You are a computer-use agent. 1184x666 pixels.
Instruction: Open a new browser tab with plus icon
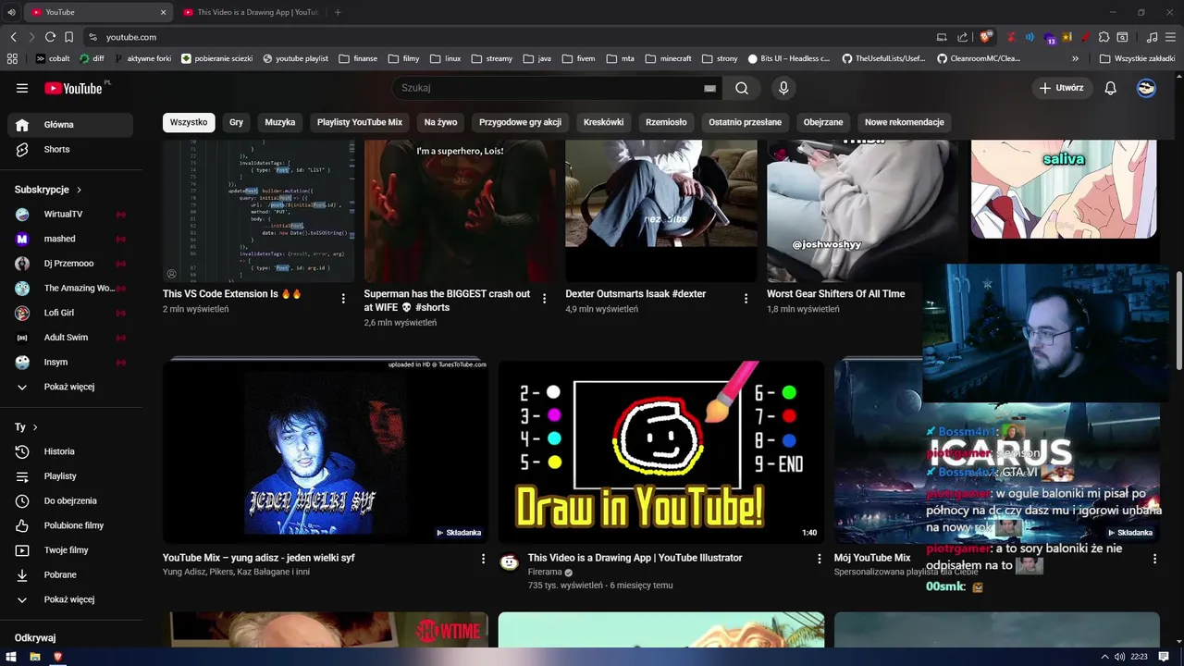coord(338,12)
